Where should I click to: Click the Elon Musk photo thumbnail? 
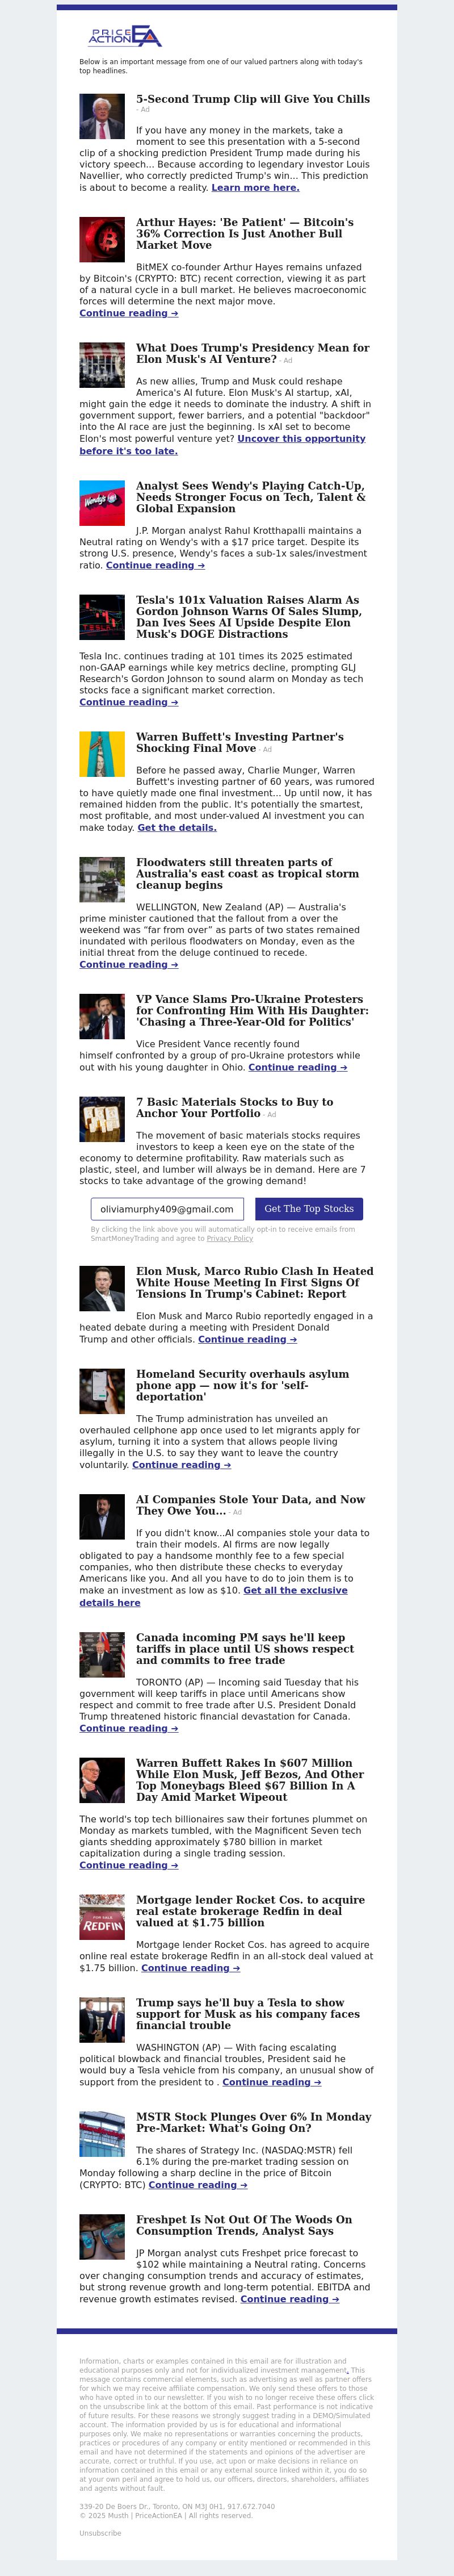tap(102, 1289)
